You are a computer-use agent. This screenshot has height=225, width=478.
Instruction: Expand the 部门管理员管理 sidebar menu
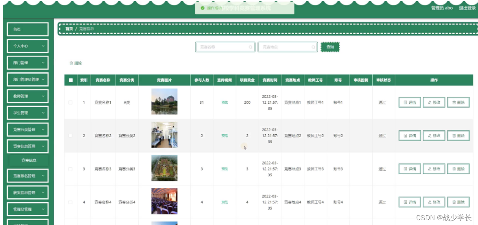click(x=27, y=79)
